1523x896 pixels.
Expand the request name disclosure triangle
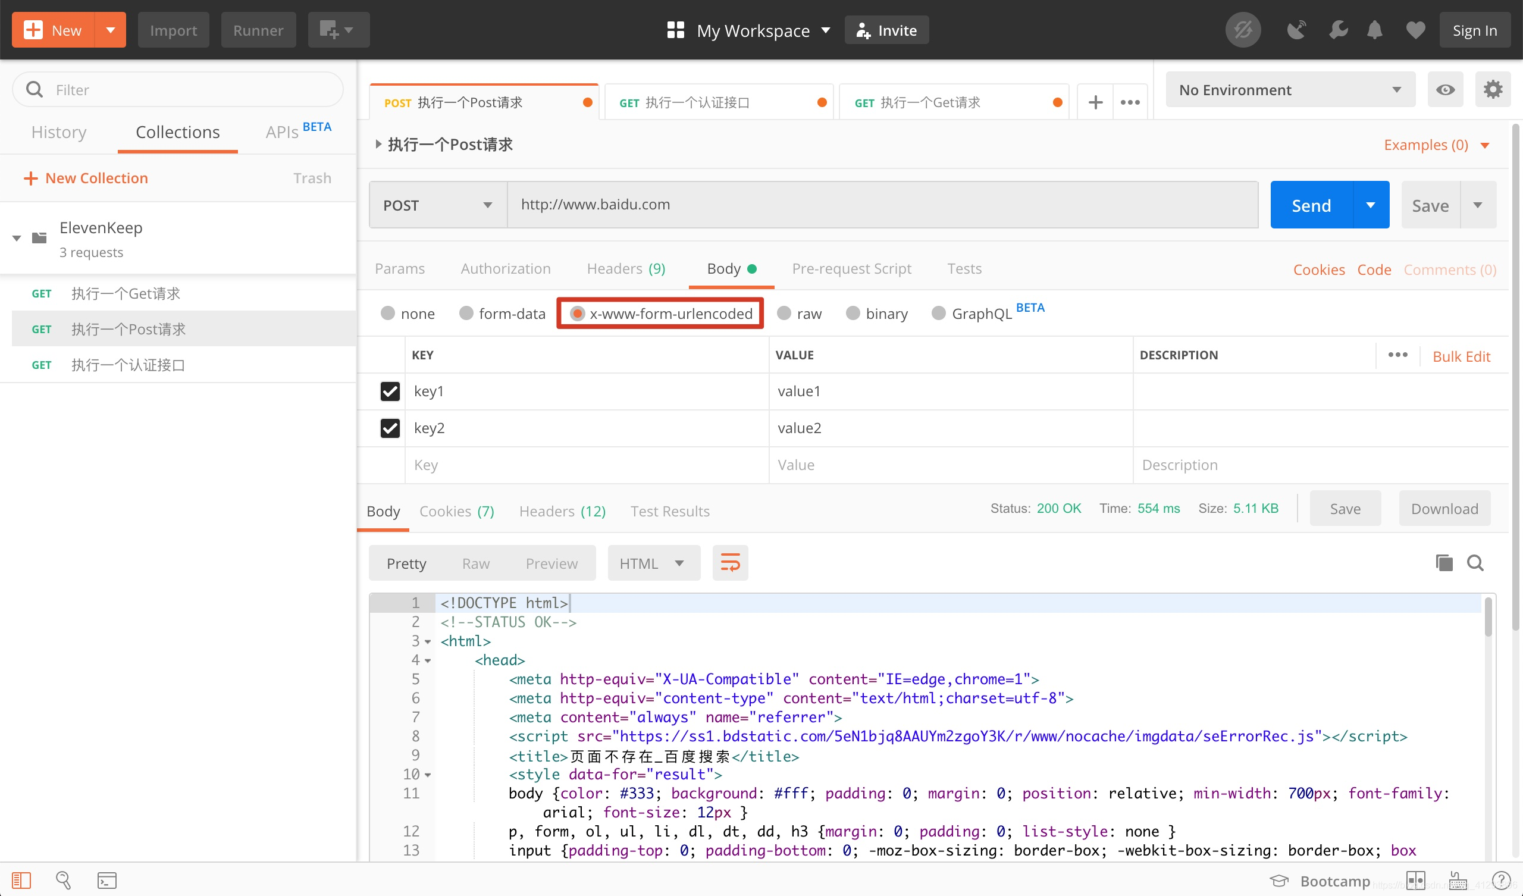click(378, 144)
